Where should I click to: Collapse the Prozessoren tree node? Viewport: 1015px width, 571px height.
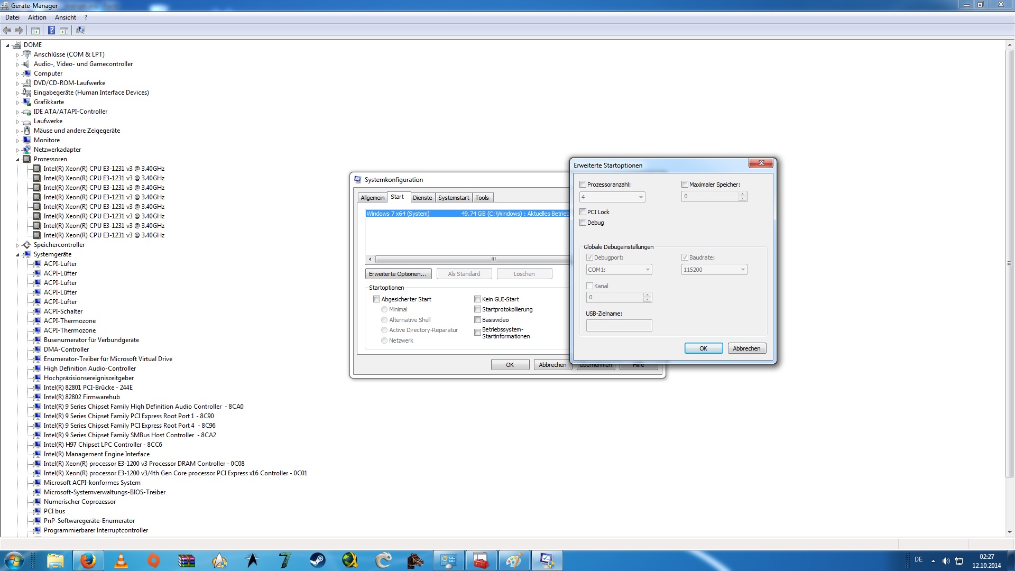(17, 159)
